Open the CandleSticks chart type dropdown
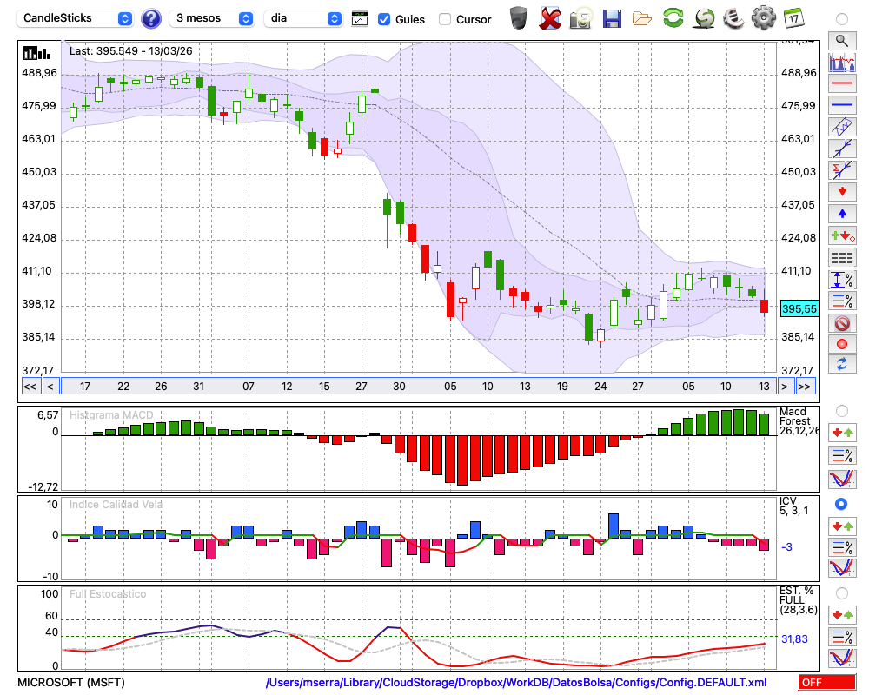The image size is (869, 695). [x=76, y=18]
